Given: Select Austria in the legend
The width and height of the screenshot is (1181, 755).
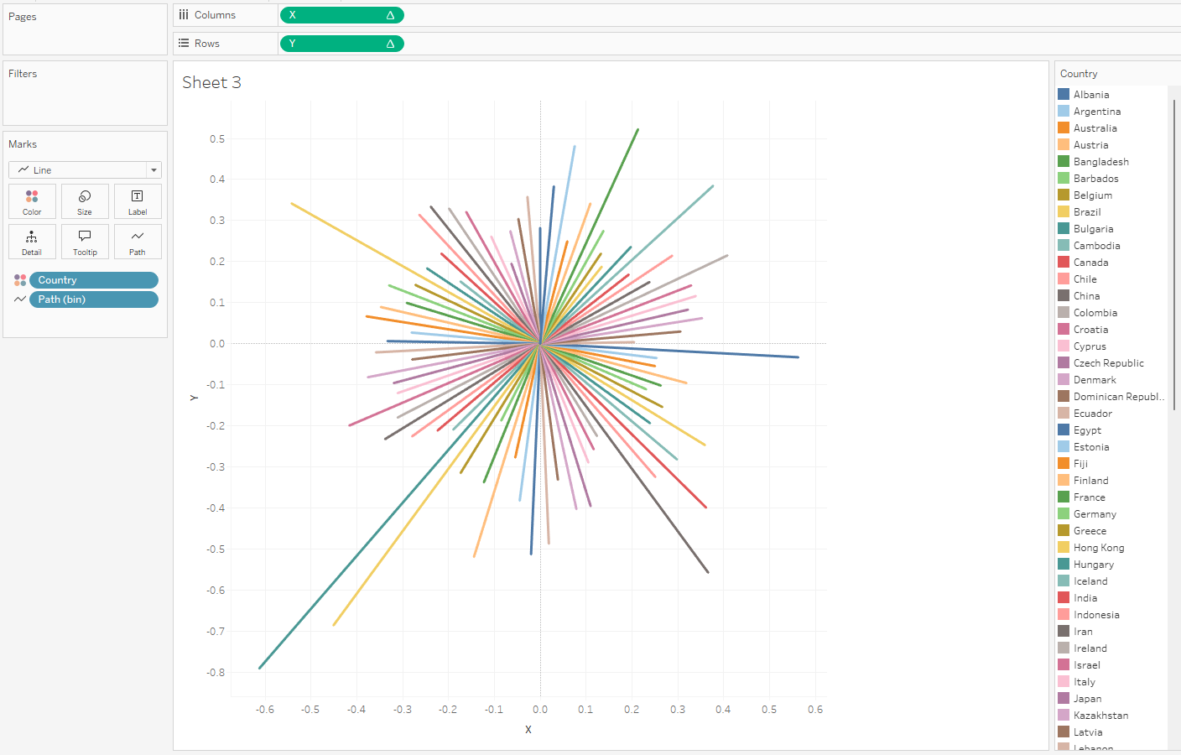Looking at the screenshot, I should click(x=1090, y=145).
